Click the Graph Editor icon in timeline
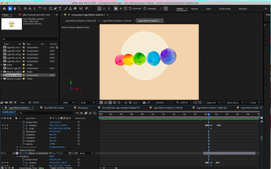 point(95,113)
